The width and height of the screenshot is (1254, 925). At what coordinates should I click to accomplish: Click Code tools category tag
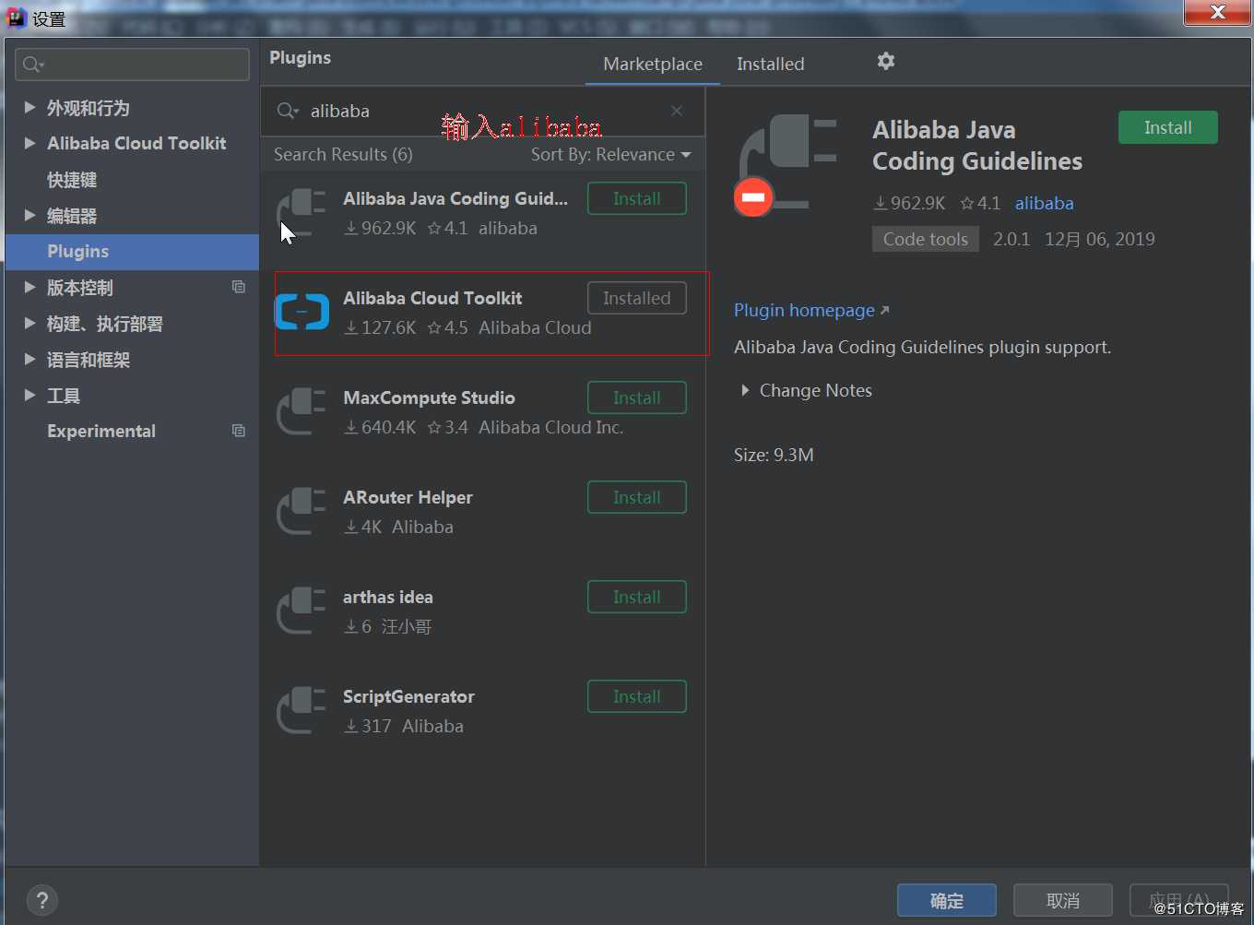click(x=926, y=239)
